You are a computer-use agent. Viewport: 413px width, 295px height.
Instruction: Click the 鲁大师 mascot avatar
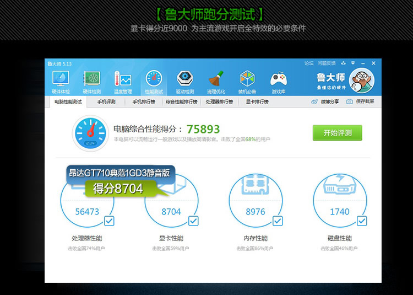coord(362,81)
